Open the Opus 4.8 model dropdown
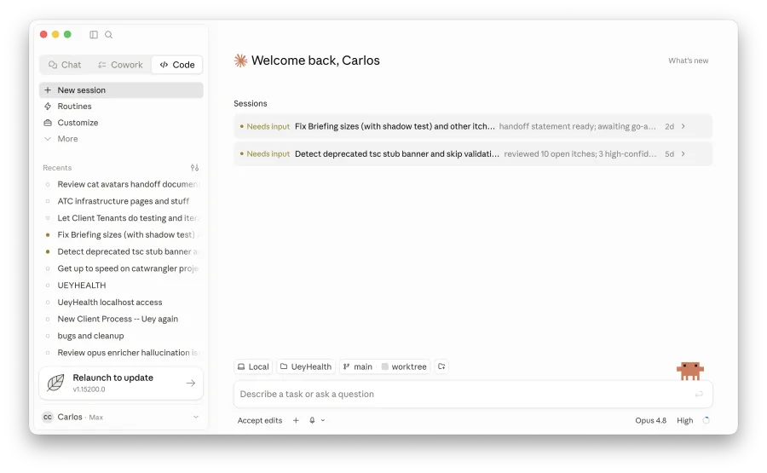Viewport: 767px width, 473px height. click(x=650, y=420)
